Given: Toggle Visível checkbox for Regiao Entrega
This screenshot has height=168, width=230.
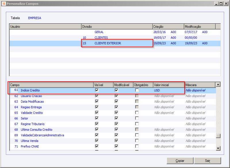Looking at the screenshot, I should pyautogui.click(x=97, y=107).
